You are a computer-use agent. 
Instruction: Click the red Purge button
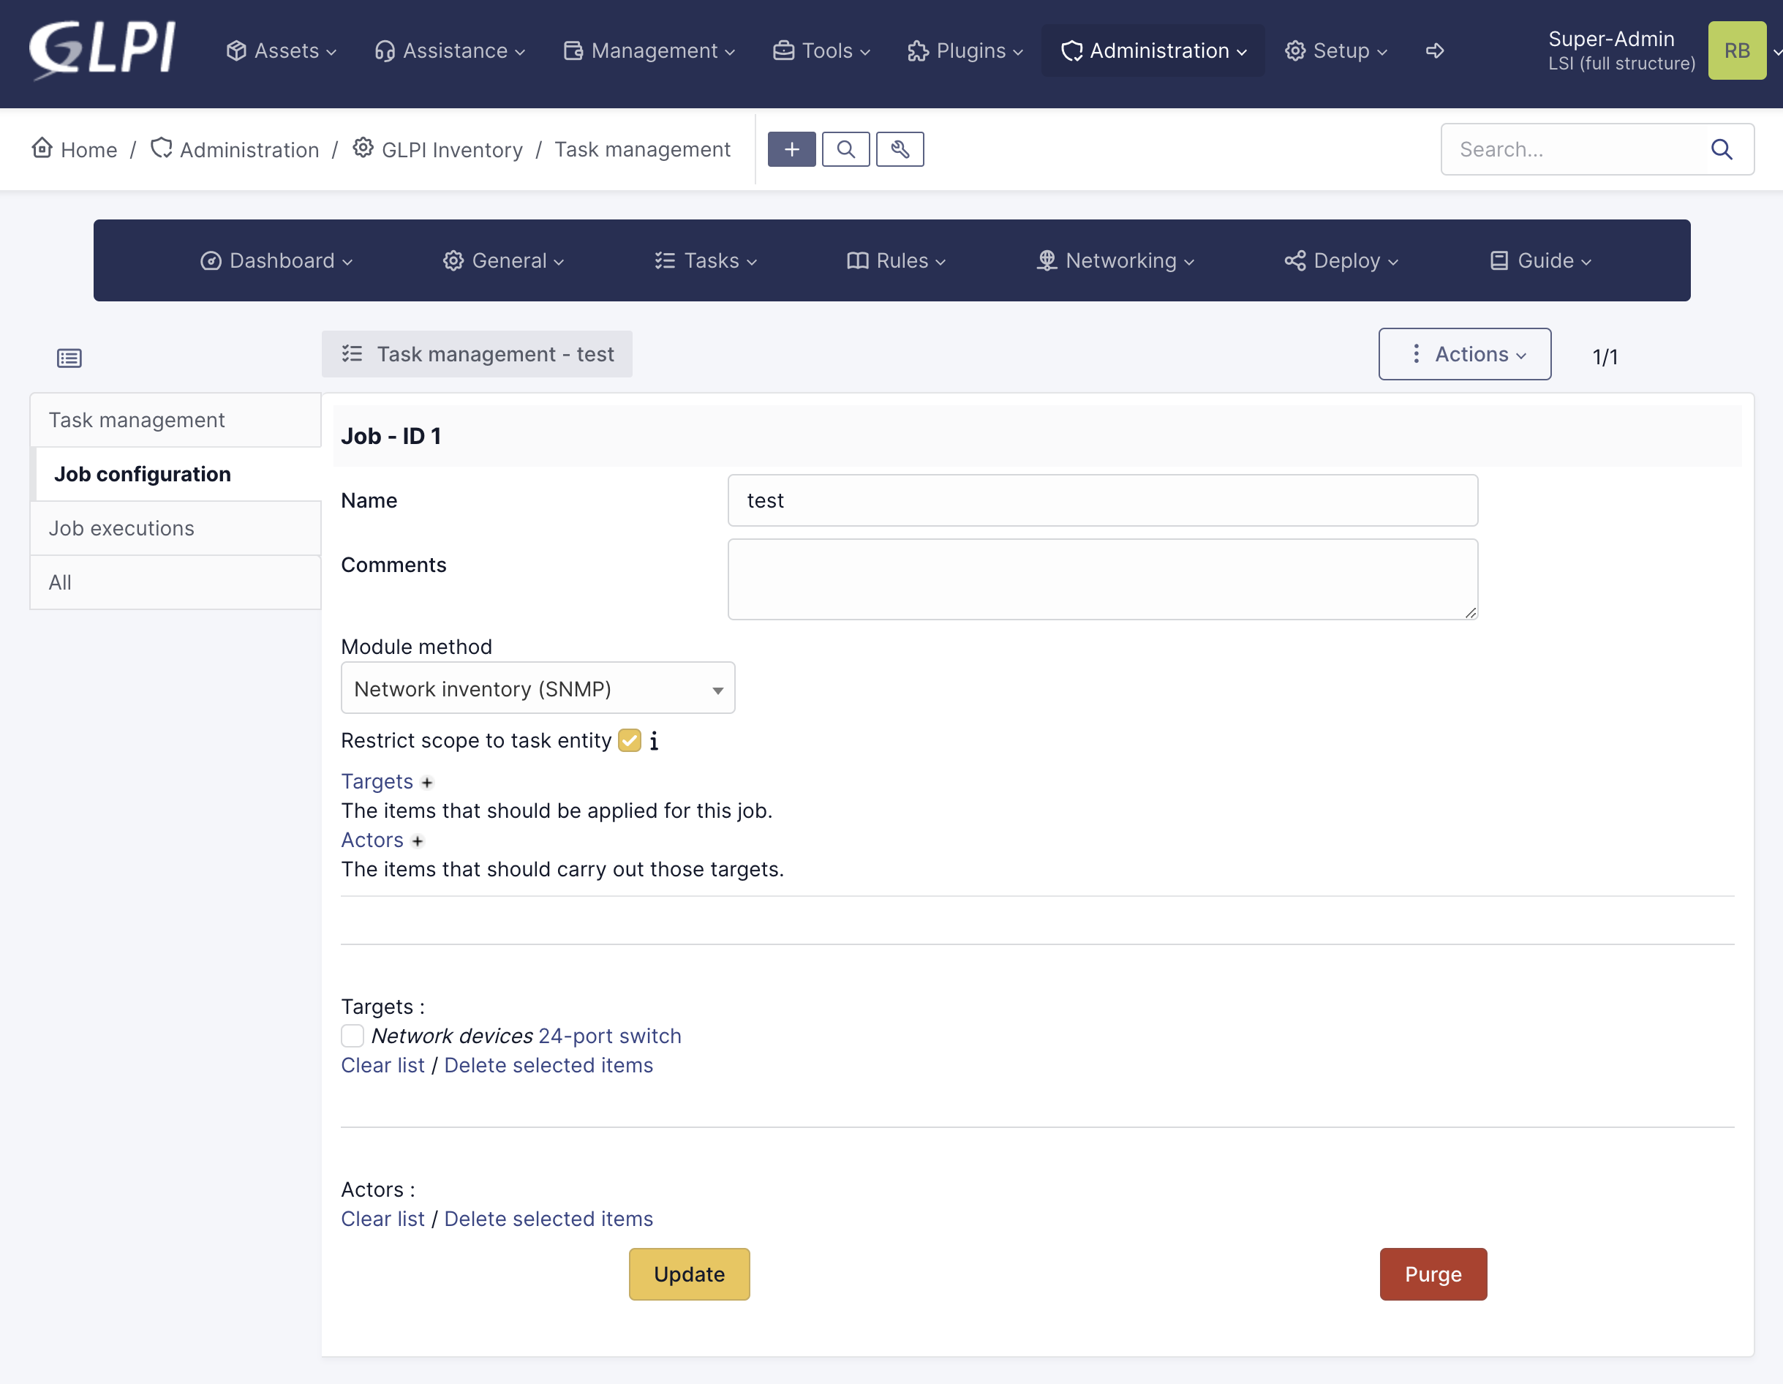click(1433, 1274)
